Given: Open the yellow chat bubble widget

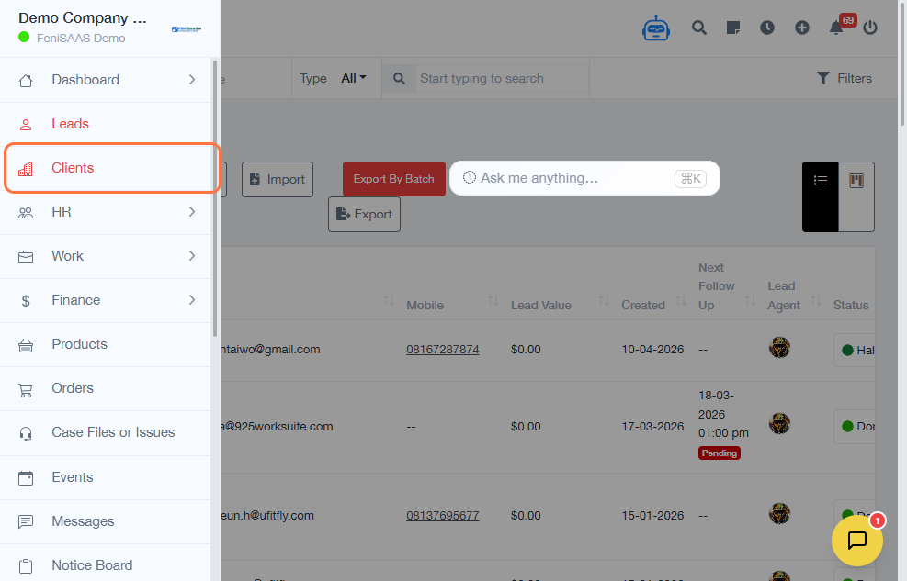Looking at the screenshot, I should (x=856, y=541).
